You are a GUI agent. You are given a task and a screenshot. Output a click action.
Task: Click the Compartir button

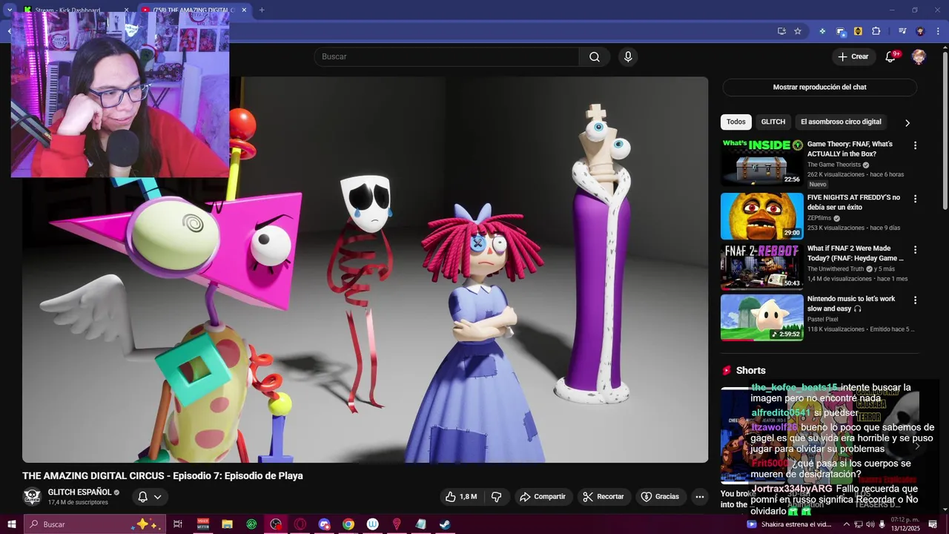pos(542,497)
